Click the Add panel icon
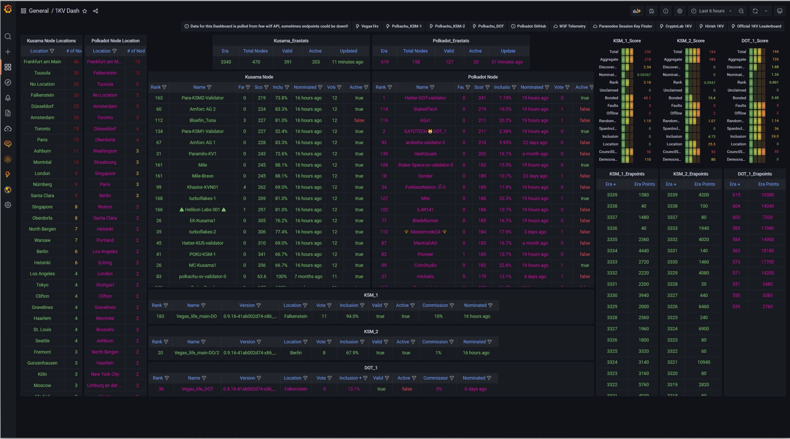Viewport: 790px width, 439px height. [x=637, y=11]
